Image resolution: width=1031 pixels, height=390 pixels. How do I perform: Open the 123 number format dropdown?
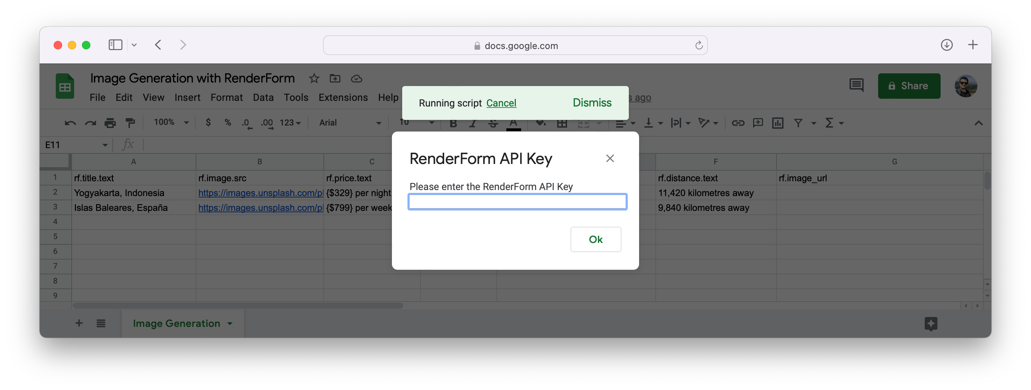[290, 123]
